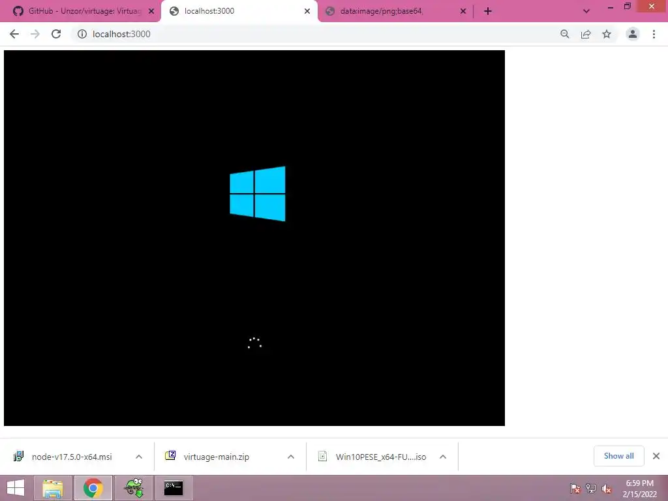Restore down the Chrome window
668x501 pixels.
(627, 7)
